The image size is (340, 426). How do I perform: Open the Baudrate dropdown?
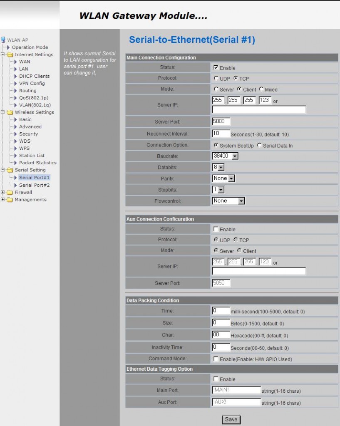click(x=235, y=156)
